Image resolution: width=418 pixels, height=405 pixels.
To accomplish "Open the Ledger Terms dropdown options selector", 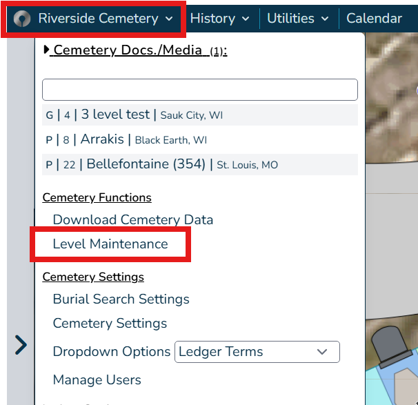I will (257, 352).
